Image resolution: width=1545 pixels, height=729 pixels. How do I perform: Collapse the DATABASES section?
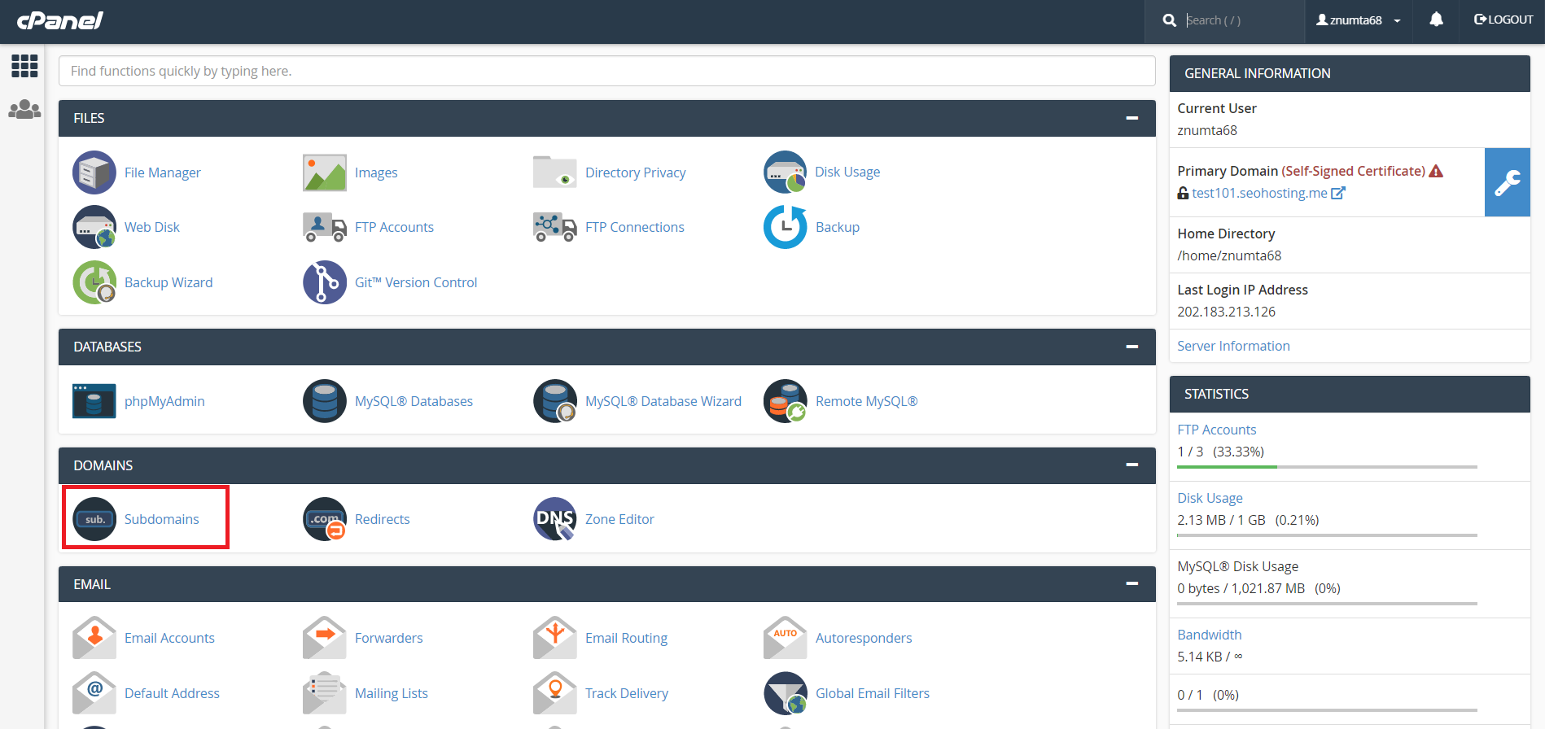click(x=1131, y=347)
